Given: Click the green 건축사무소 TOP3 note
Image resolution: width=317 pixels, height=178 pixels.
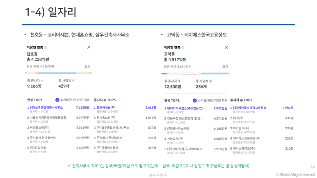Looking at the screenshot, I should [x=159, y=166].
